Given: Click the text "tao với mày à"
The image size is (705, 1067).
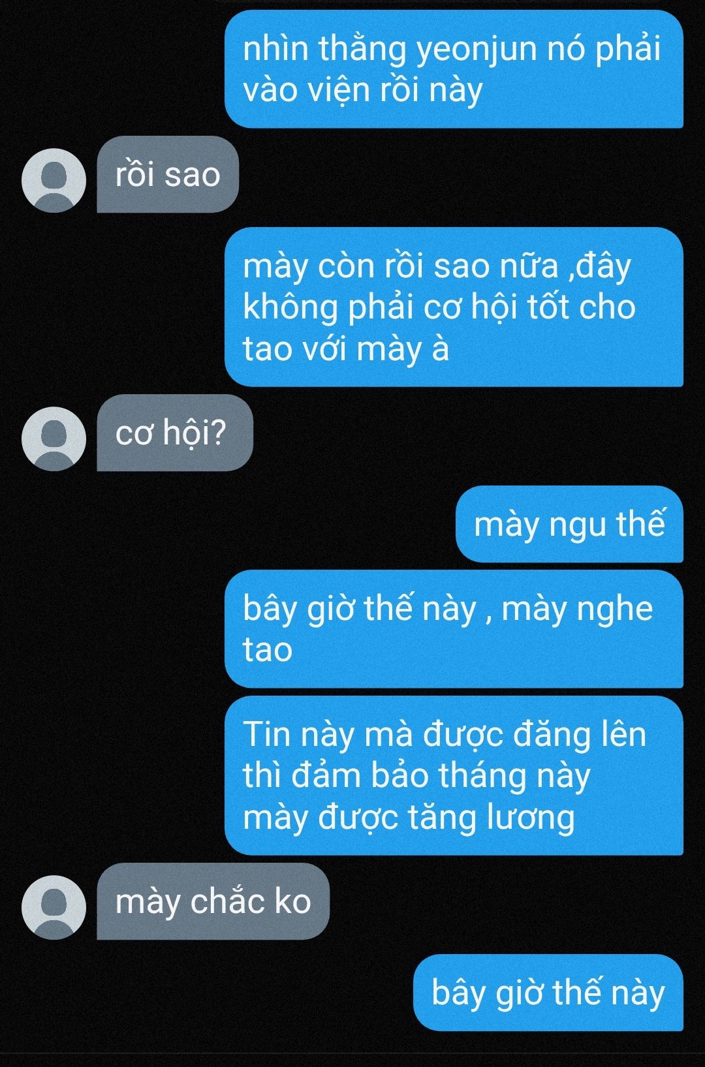Looking at the screenshot, I should 346,348.
